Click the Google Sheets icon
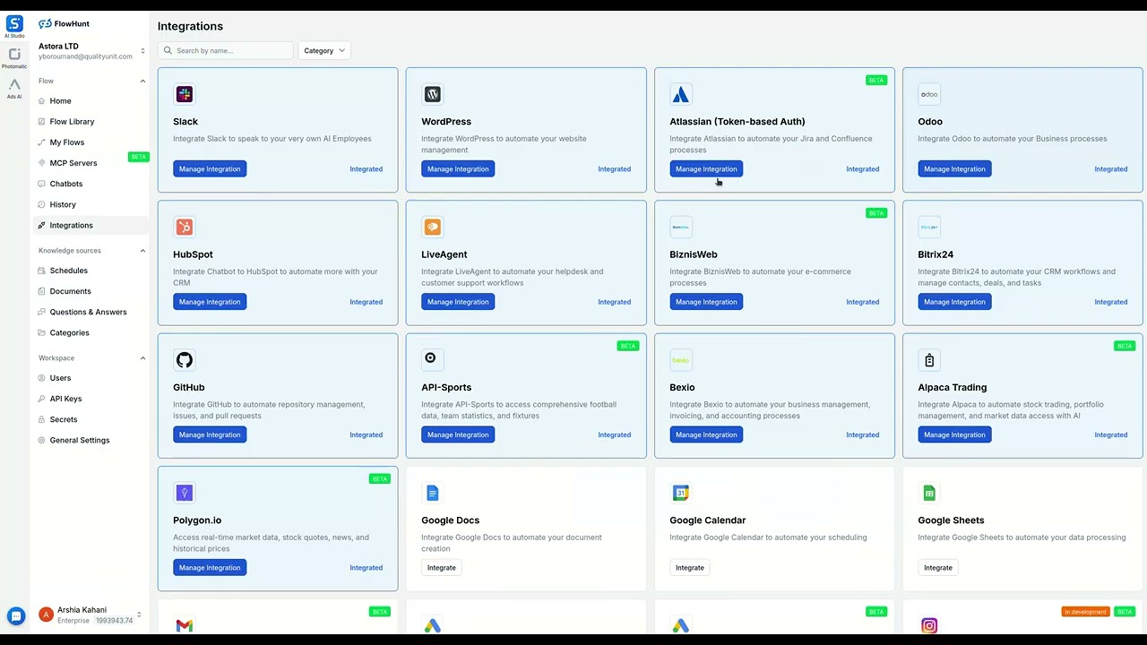 (929, 493)
